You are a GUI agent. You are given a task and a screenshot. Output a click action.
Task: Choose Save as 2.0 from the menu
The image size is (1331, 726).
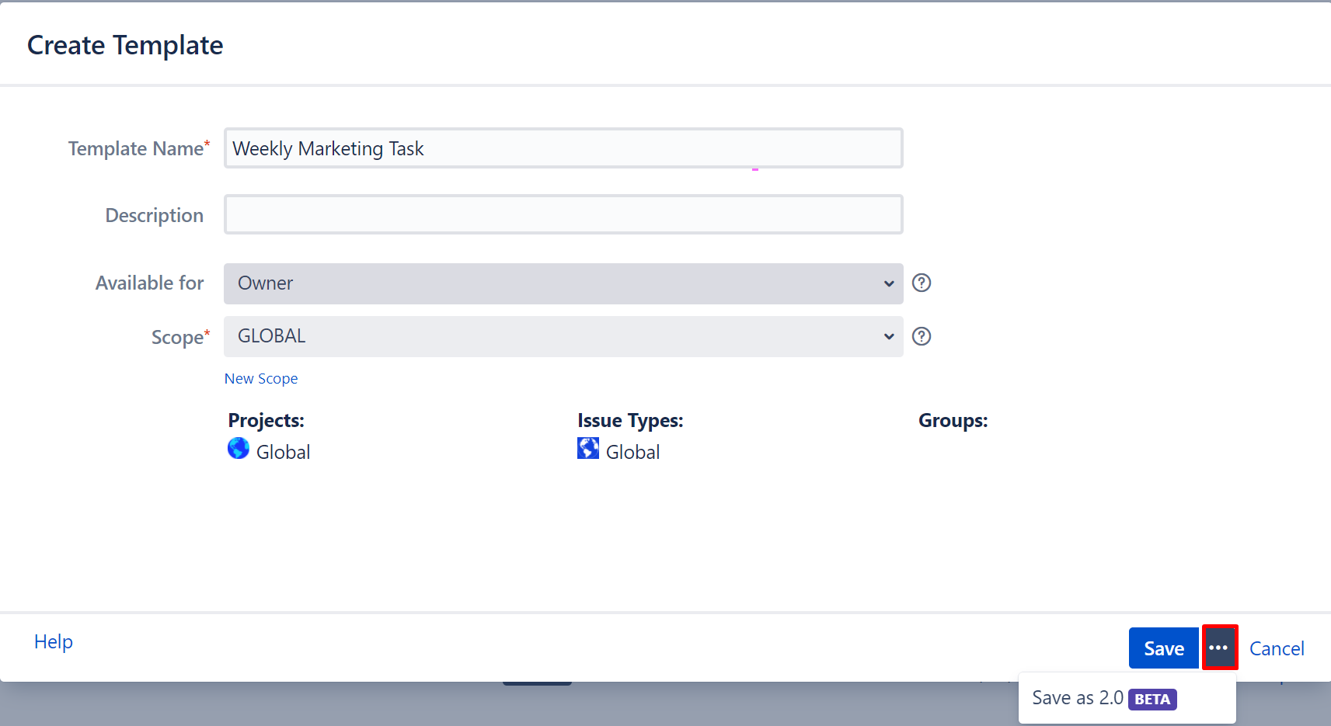pyautogui.click(x=1077, y=698)
